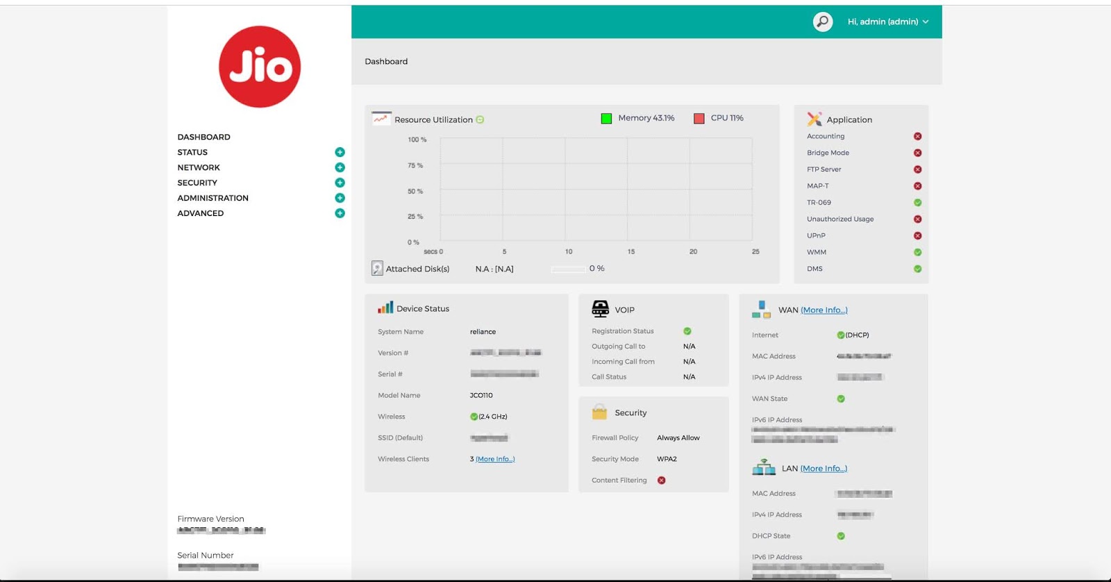The image size is (1111, 582).
Task: Click the Firmware Version label
Action: (x=210, y=519)
